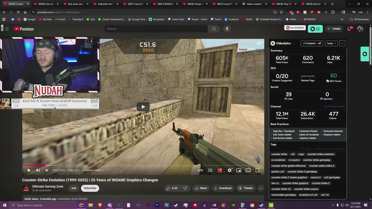The image size is (372, 209).
Task: Open the Create menu
Action: [334, 29]
